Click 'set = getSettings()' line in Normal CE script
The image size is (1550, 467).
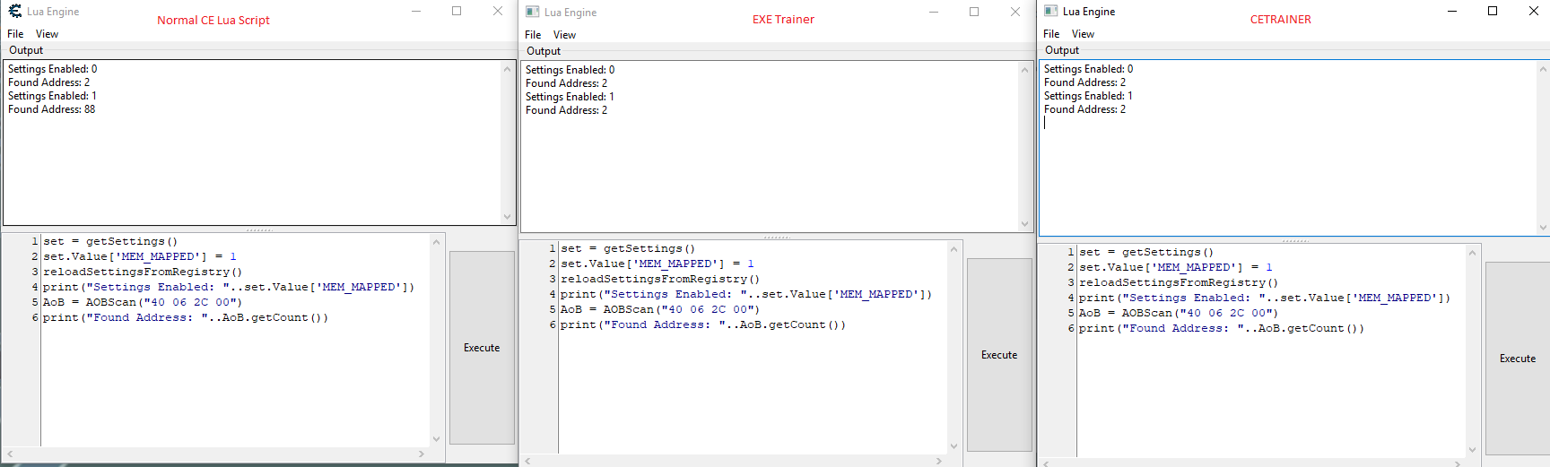click(111, 242)
